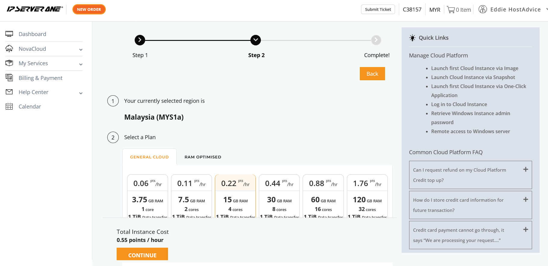Select the 0.44 pts/hr 30 GB plan

point(279,196)
